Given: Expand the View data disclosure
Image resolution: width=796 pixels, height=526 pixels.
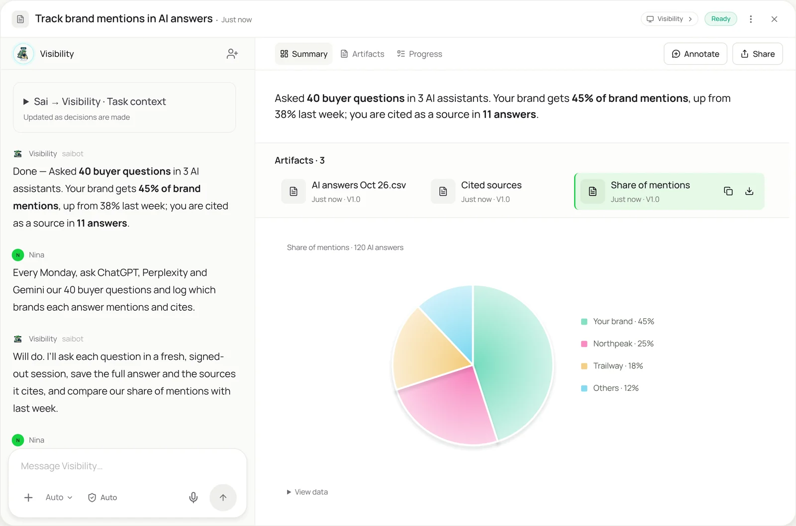Looking at the screenshot, I should [307, 492].
